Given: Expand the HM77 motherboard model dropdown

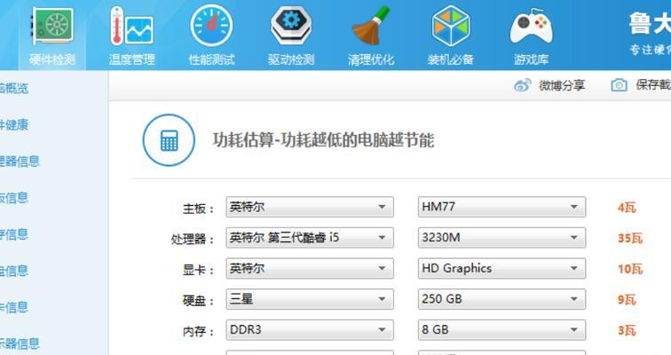Looking at the screenshot, I should click(501, 207).
